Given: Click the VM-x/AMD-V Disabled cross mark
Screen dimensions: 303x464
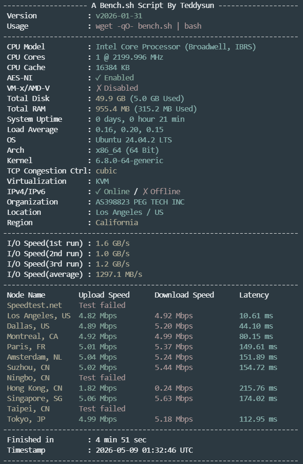Looking at the screenshot, I should coord(99,88).
